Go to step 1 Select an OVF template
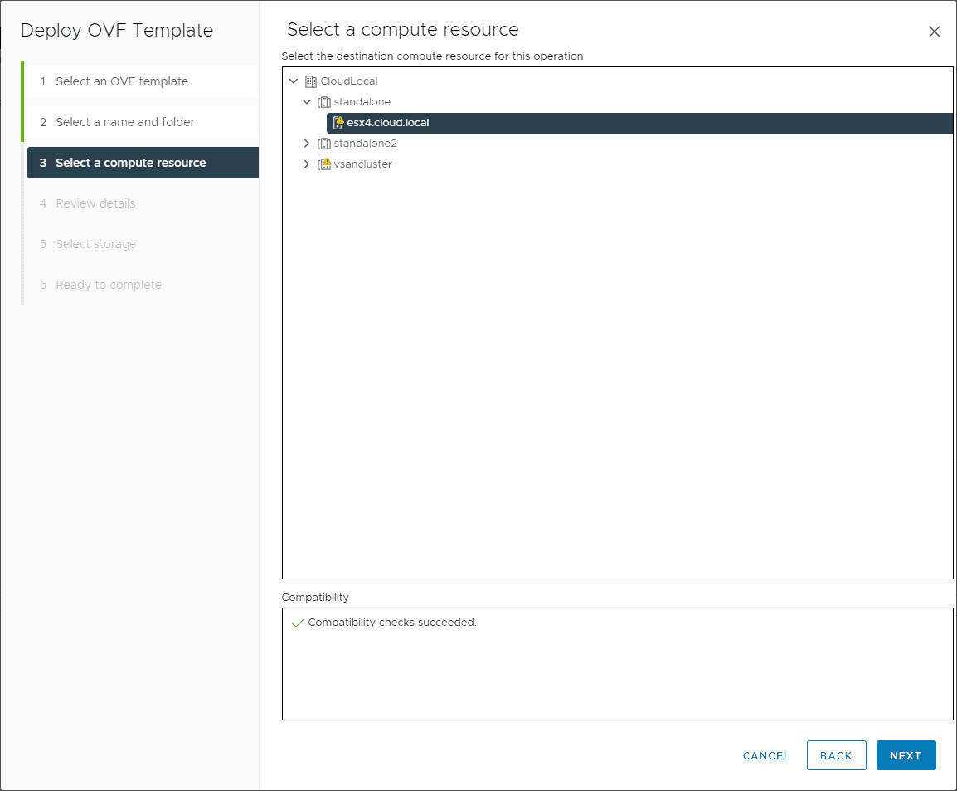This screenshot has height=791, width=957. [x=143, y=81]
